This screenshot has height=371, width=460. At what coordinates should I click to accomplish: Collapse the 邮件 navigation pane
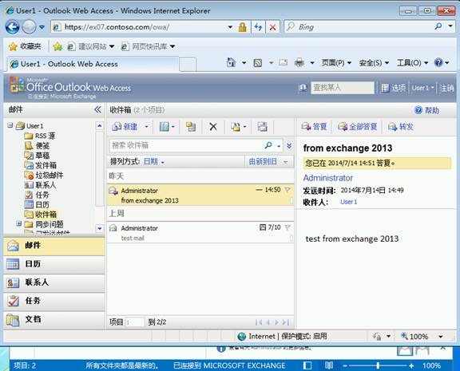97,109
